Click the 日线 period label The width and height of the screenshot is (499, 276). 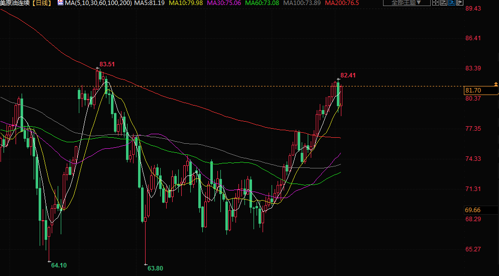click(x=42, y=3)
